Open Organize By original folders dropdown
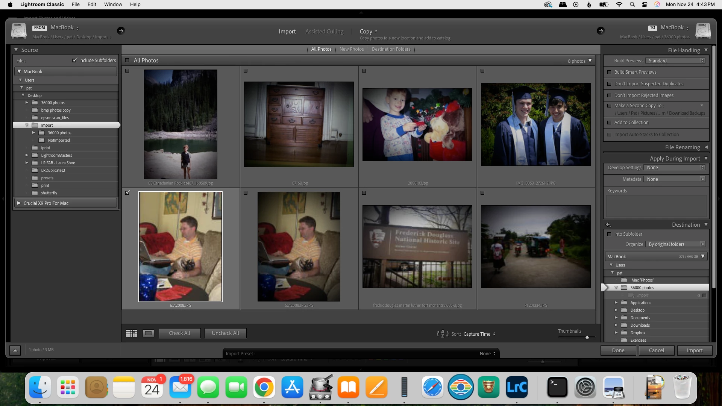 click(675, 244)
